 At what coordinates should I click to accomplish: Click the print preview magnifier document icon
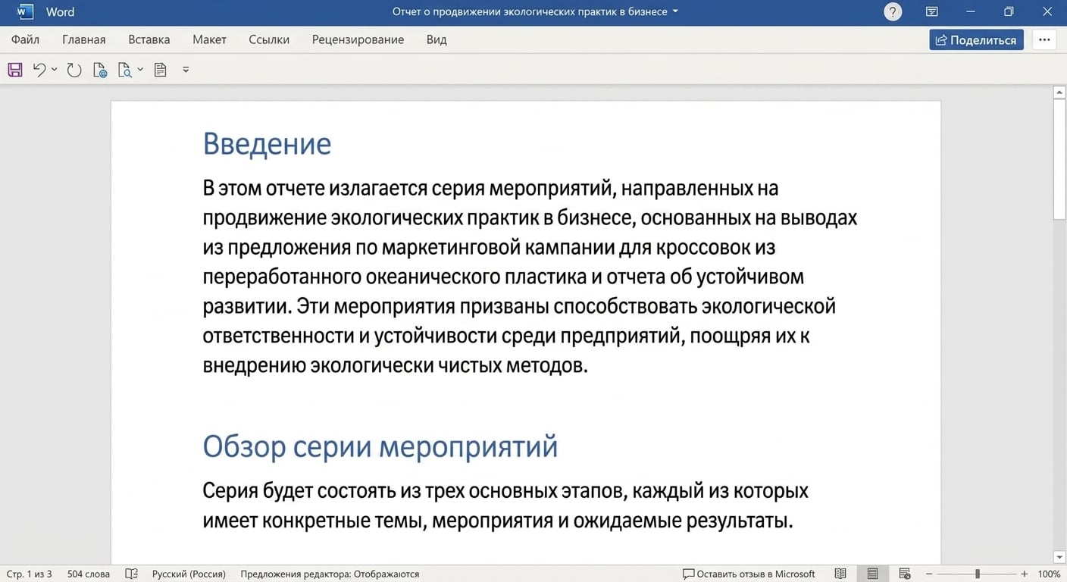pos(125,70)
